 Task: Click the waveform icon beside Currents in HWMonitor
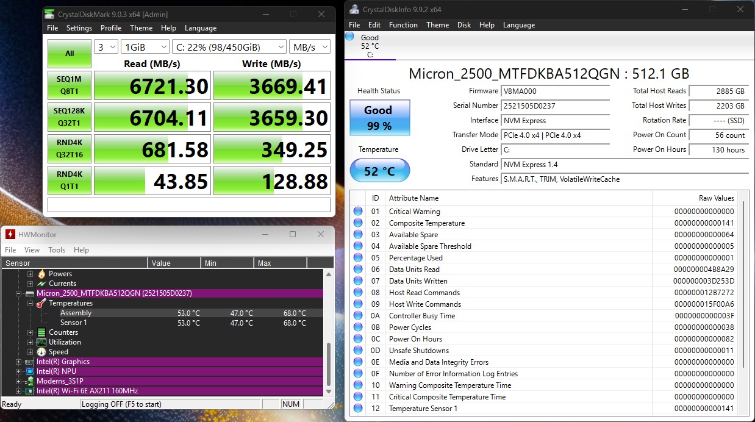[x=41, y=284]
